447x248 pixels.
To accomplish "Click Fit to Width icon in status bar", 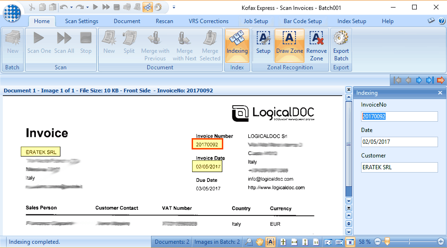I will click(294, 242).
